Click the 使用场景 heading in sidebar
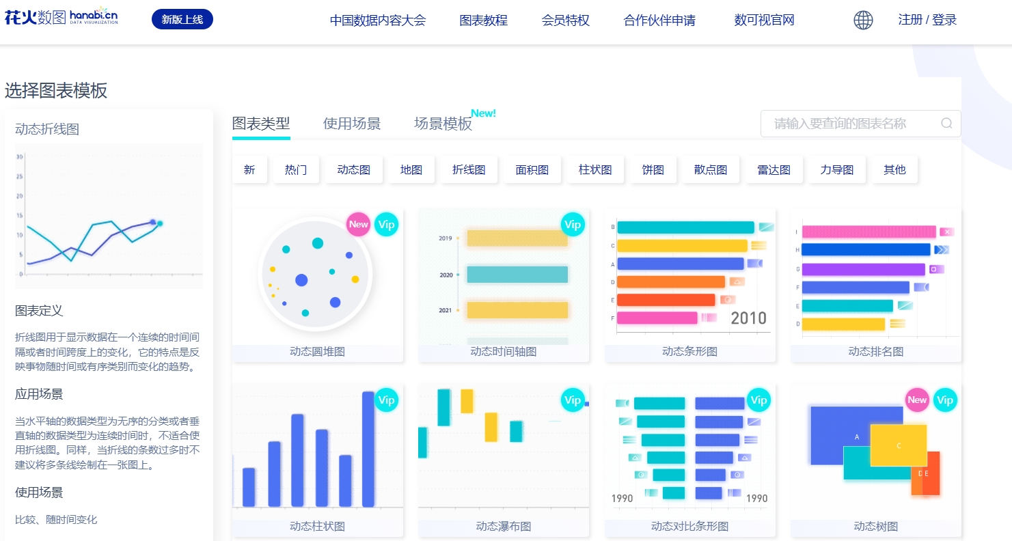 (x=39, y=493)
